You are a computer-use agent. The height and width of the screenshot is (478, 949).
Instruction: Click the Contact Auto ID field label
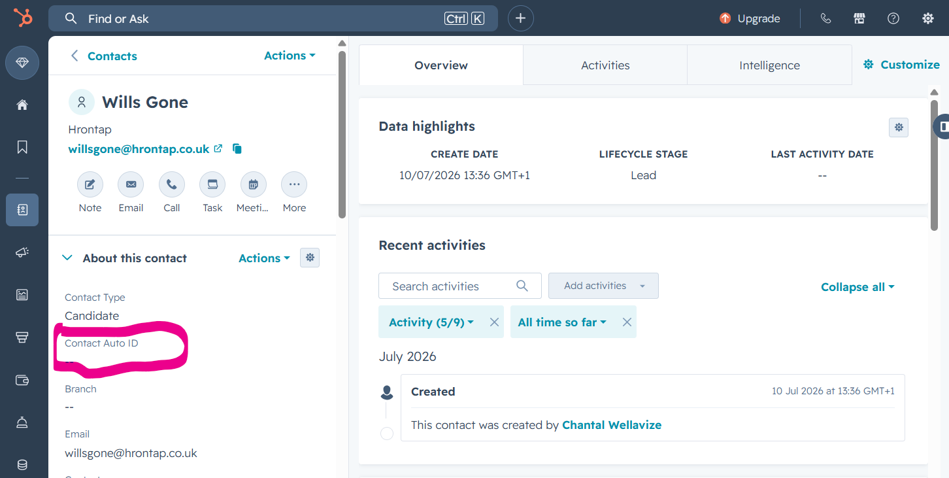[101, 343]
